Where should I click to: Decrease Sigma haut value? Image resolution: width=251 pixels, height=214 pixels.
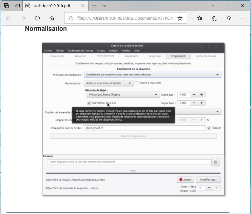194,103
